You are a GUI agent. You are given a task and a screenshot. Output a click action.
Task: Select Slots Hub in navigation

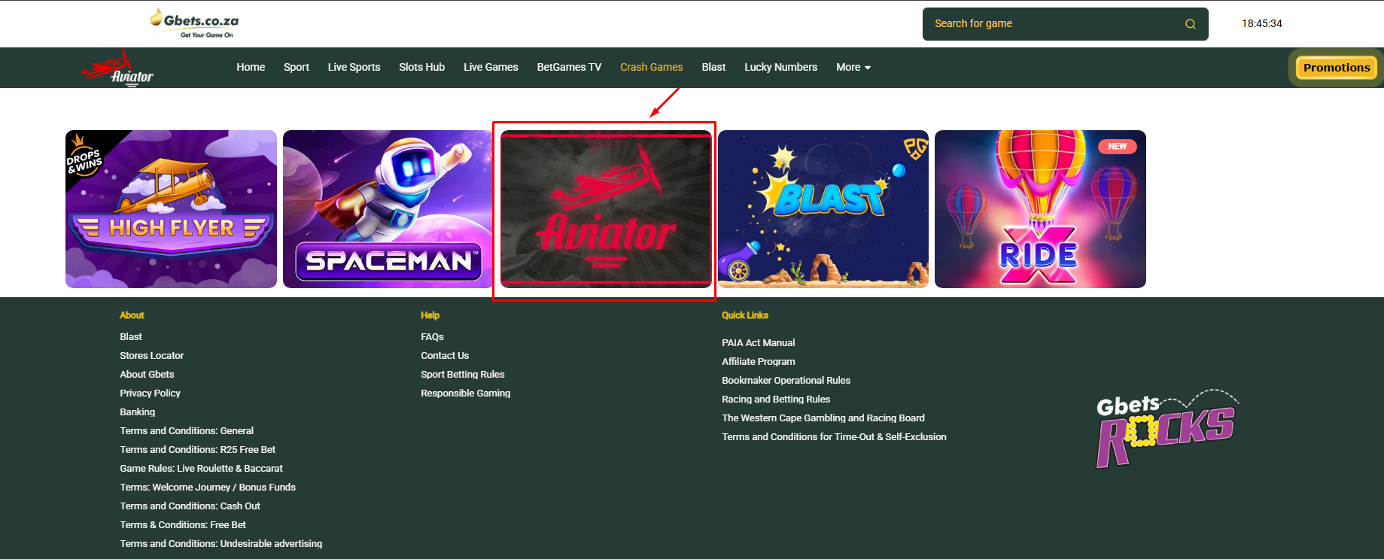pyautogui.click(x=421, y=67)
